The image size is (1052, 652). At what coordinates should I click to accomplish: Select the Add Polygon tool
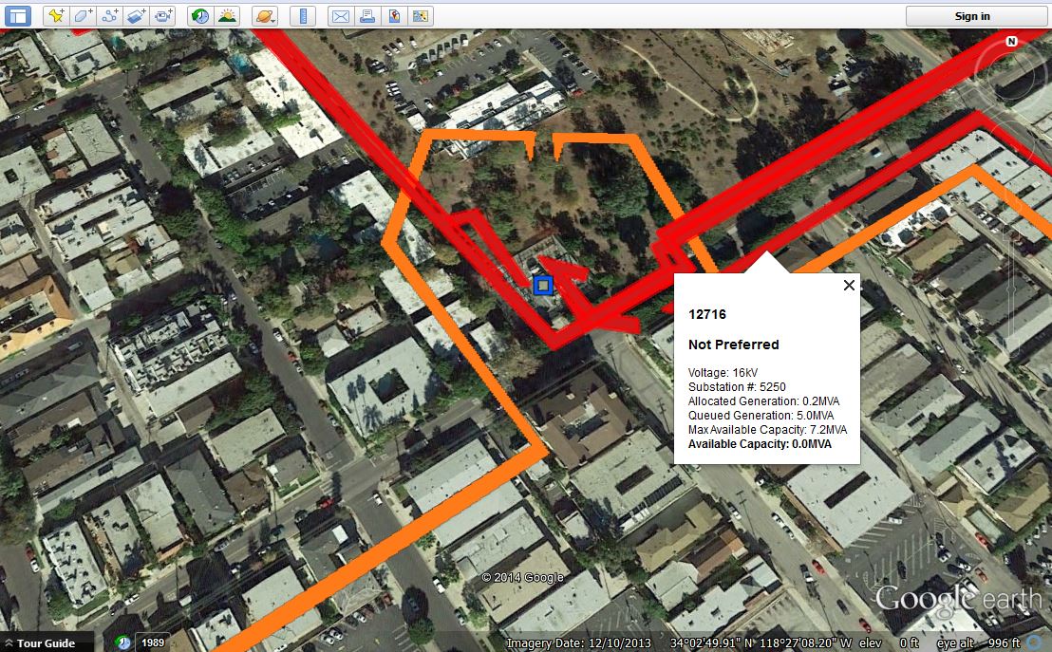click(83, 16)
